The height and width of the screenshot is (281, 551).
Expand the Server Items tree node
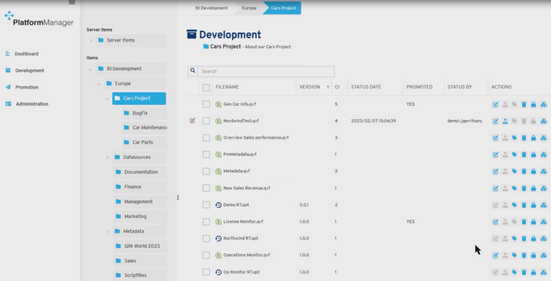tap(91, 40)
